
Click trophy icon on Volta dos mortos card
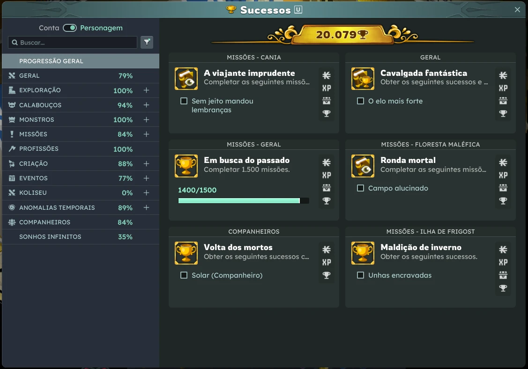[x=327, y=275]
